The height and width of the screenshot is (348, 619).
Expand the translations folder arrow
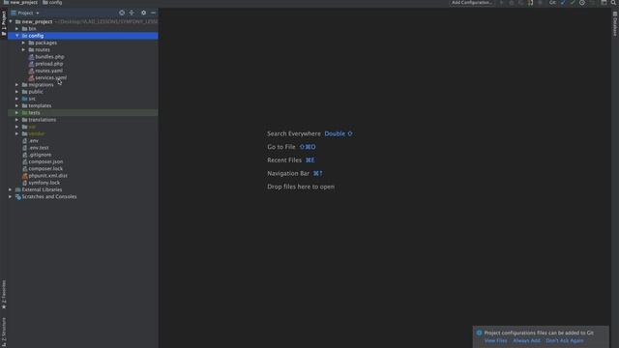click(x=17, y=120)
